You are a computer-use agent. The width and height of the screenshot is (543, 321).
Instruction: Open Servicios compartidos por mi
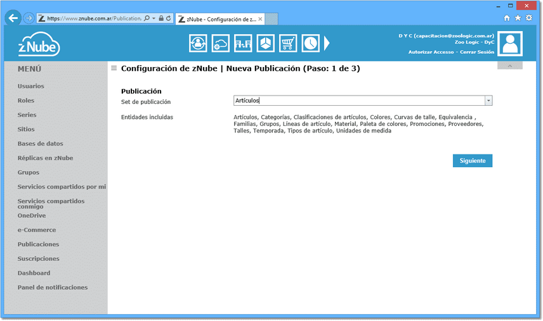coord(62,187)
